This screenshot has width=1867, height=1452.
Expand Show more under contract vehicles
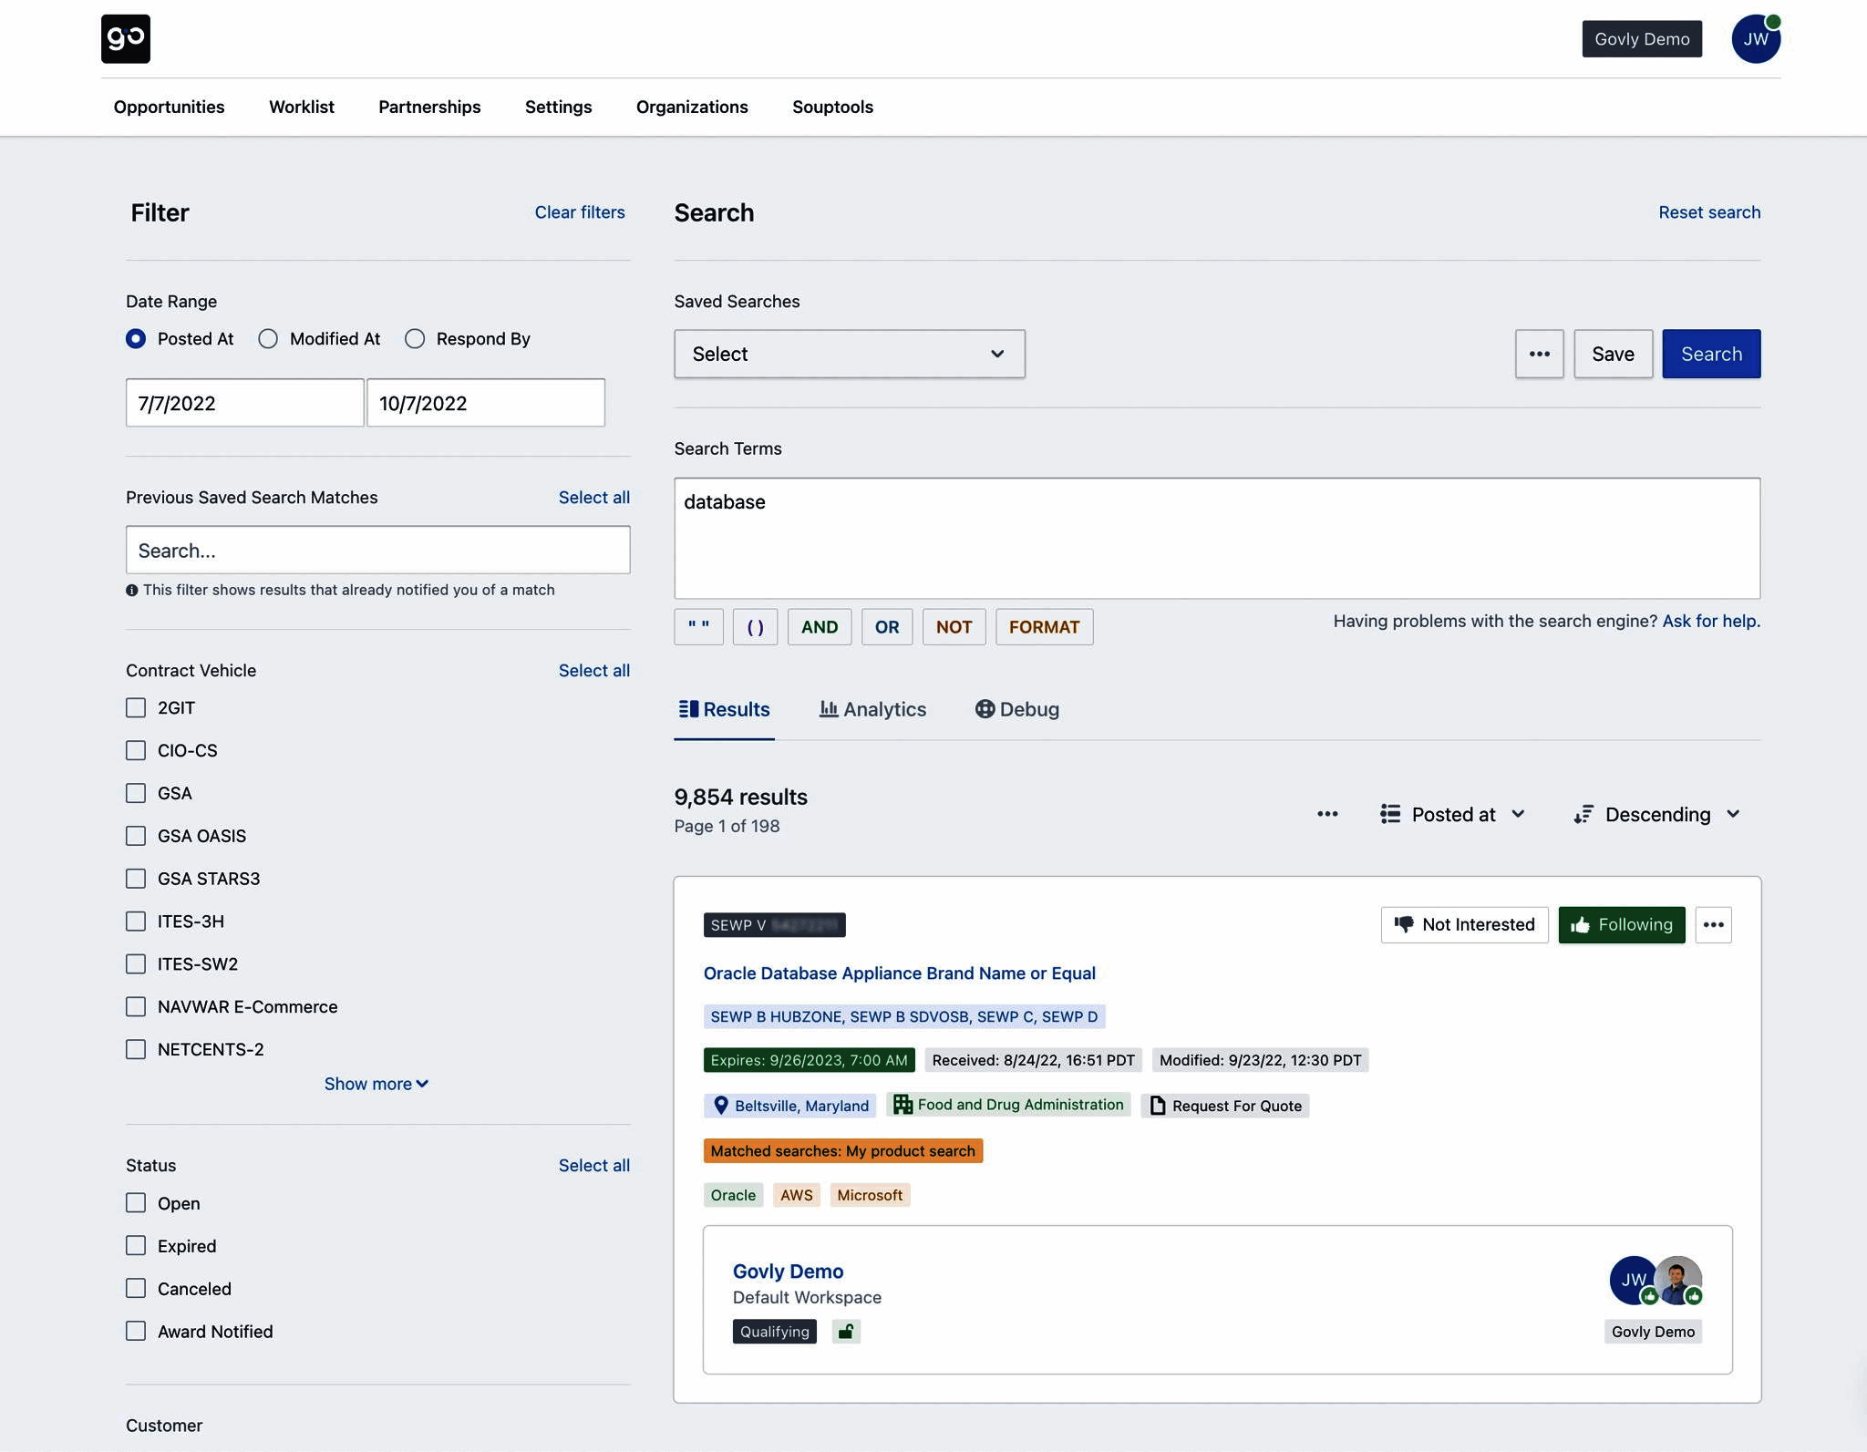pos(376,1083)
